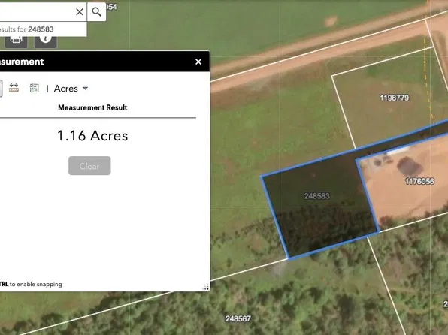Click the Measurement Result heading

(x=92, y=107)
